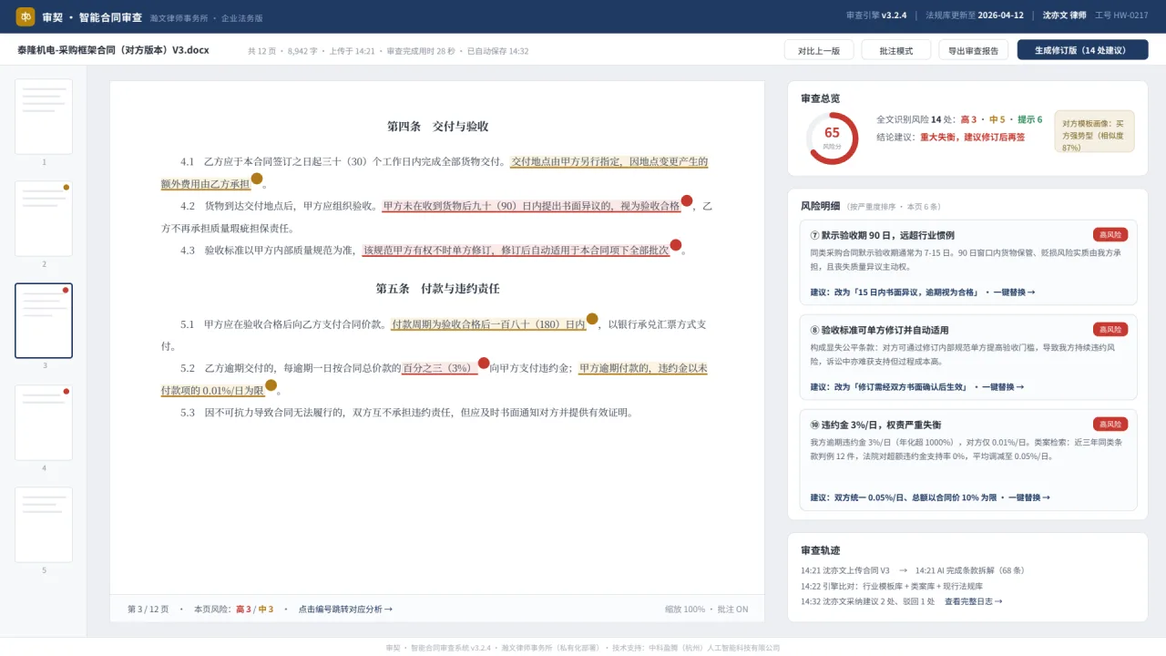Toggle 批注模式 annotation mode button
The width and height of the screenshot is (1166, 656).
pos(896,50)
